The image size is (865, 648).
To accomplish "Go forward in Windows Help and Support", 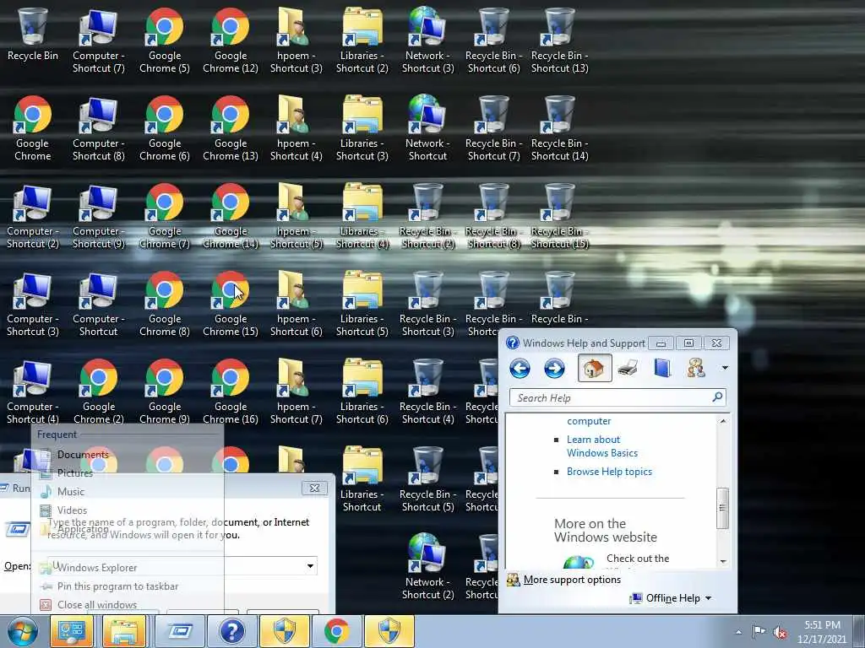I will pos(554,368).
